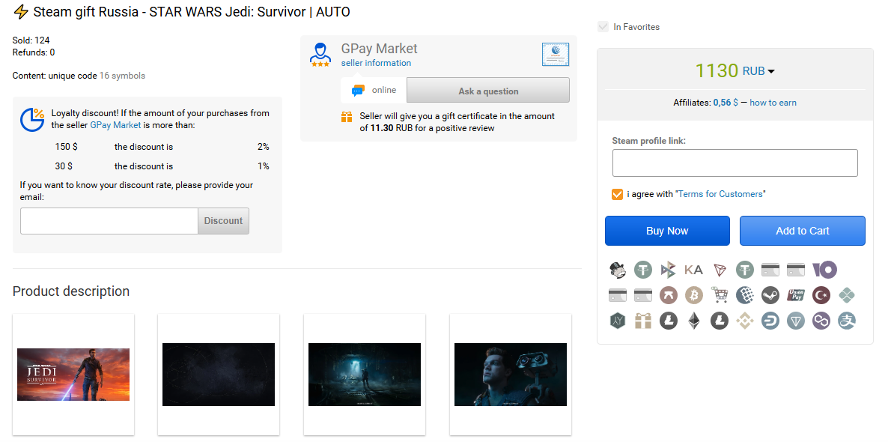Screen dimensions: 888x442
Task: Open the Jedi Survivor cover art thumbnail
Action: [x=73, y=375]
